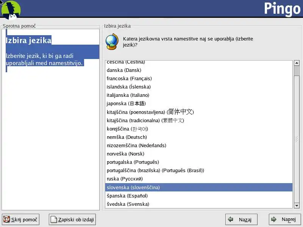Viewport: 303px width, 227px height.
Task: Select norveška (Norsk) language
Action: pos(198,154)
